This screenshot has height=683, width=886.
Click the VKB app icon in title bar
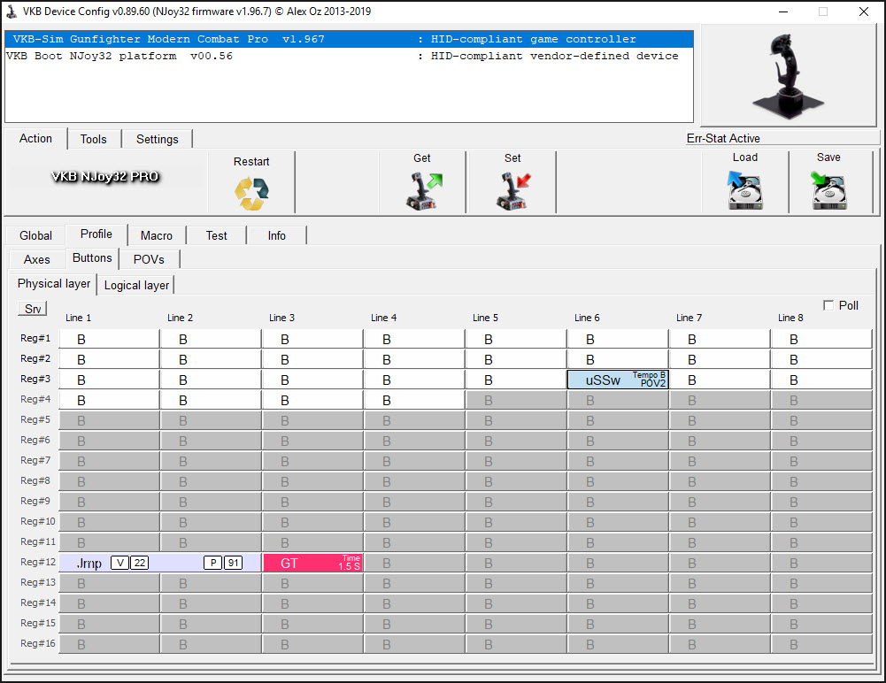pyautogui.click(x=12, y=12)
